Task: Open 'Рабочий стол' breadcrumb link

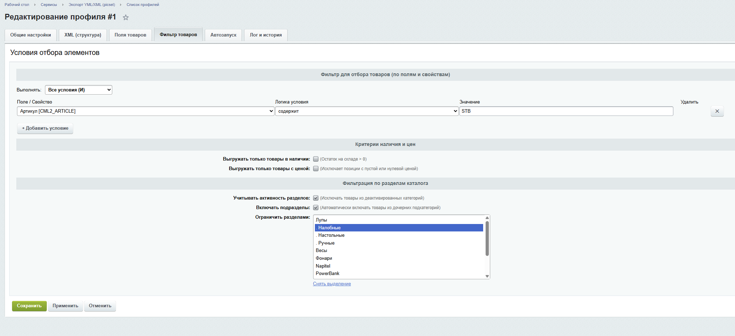Action: 17,5
